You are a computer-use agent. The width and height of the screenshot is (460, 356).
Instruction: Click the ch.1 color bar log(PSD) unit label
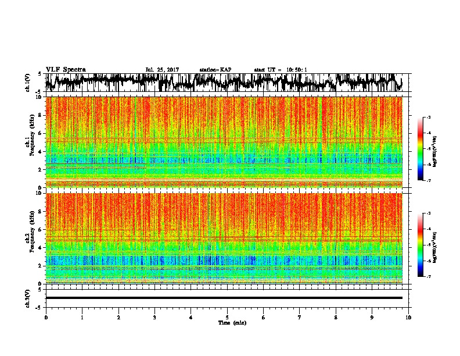[435, 151]
